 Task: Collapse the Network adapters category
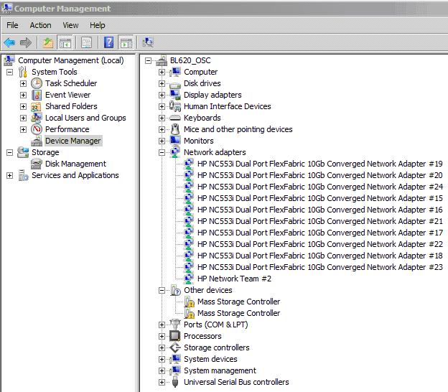tap(162, 152)
